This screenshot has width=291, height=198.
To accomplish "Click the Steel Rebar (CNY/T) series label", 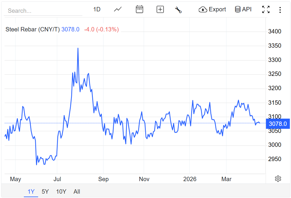I will coord(33,29).
